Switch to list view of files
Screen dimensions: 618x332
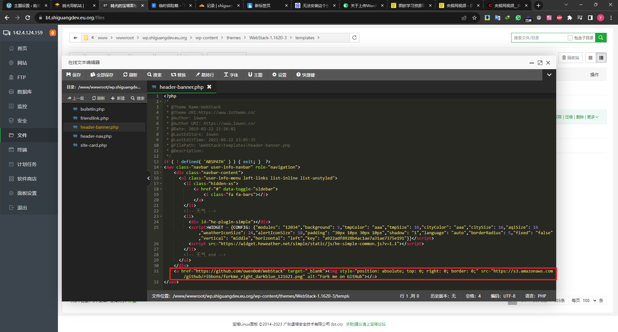pos(601,58)
